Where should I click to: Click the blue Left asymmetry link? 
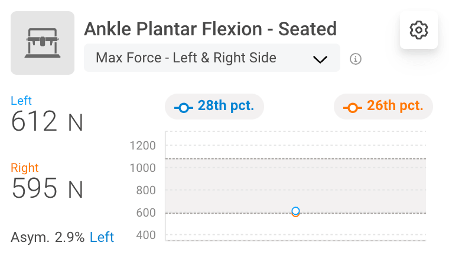click(x=102, y=237)
